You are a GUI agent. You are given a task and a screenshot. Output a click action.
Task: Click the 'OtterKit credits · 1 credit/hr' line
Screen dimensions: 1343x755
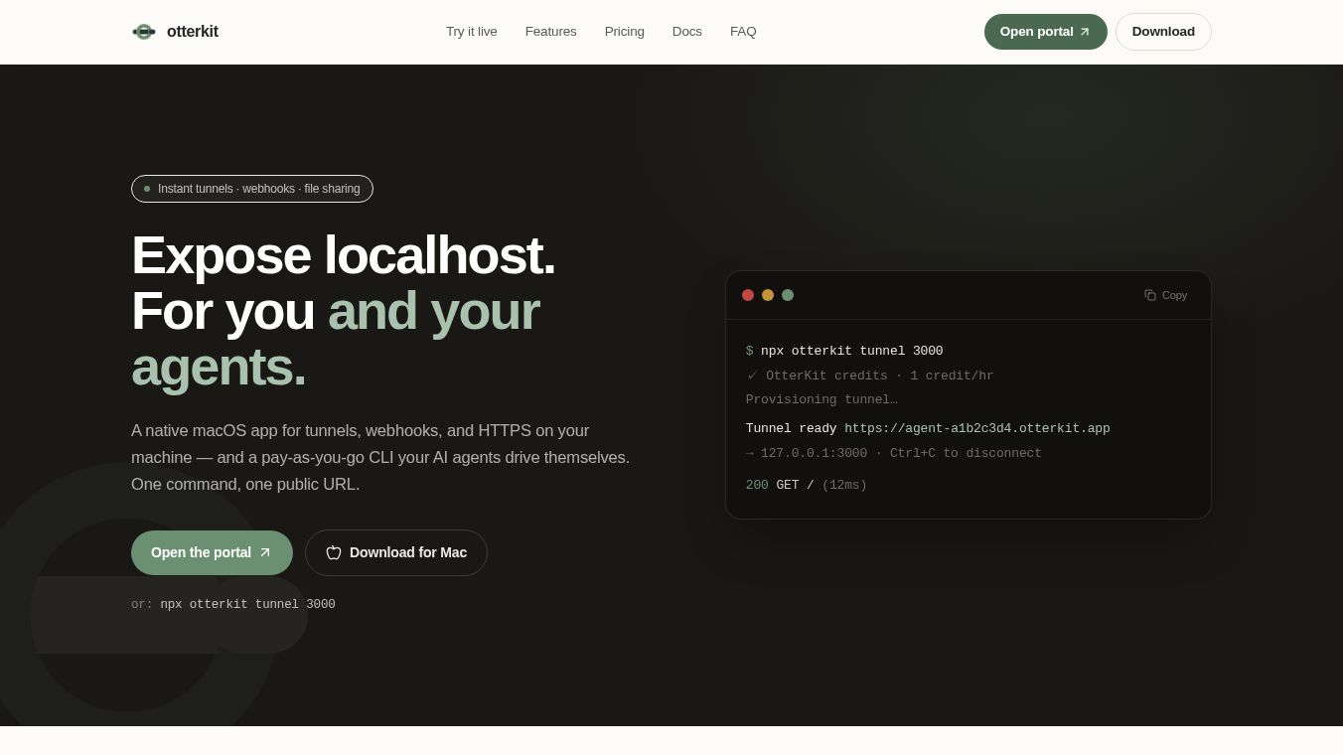[x=870, y=377]
